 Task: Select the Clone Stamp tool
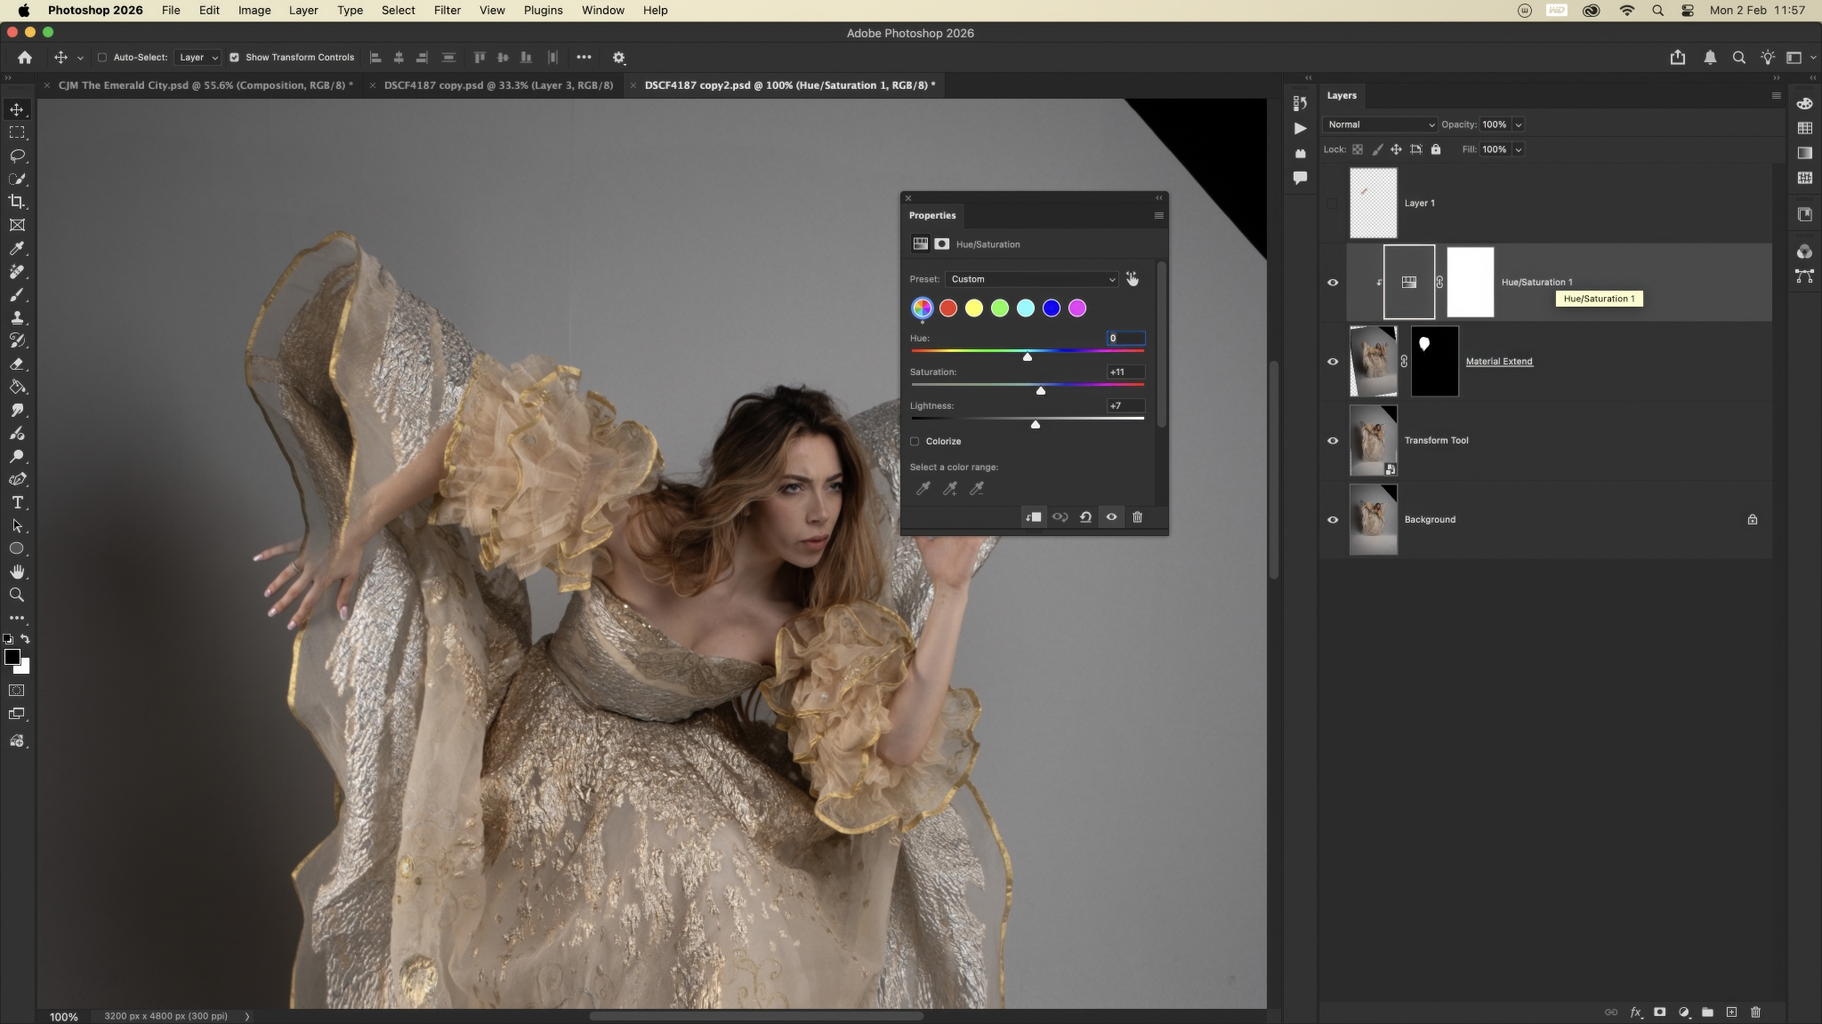17,317
